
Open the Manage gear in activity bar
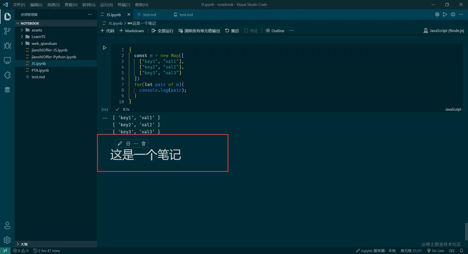click(7, 240)
